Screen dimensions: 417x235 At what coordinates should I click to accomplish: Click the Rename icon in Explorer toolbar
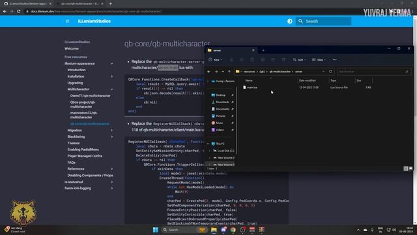(263, 59)
